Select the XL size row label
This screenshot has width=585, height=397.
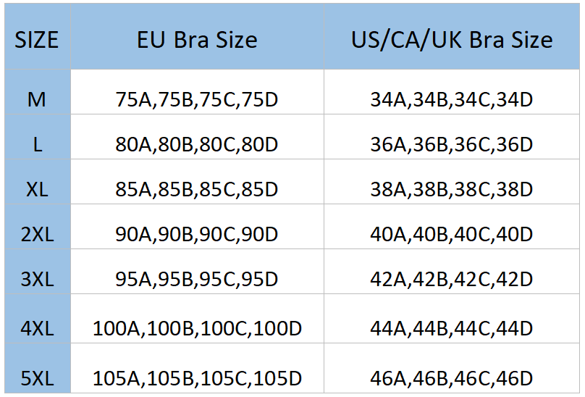coord(37,189)
